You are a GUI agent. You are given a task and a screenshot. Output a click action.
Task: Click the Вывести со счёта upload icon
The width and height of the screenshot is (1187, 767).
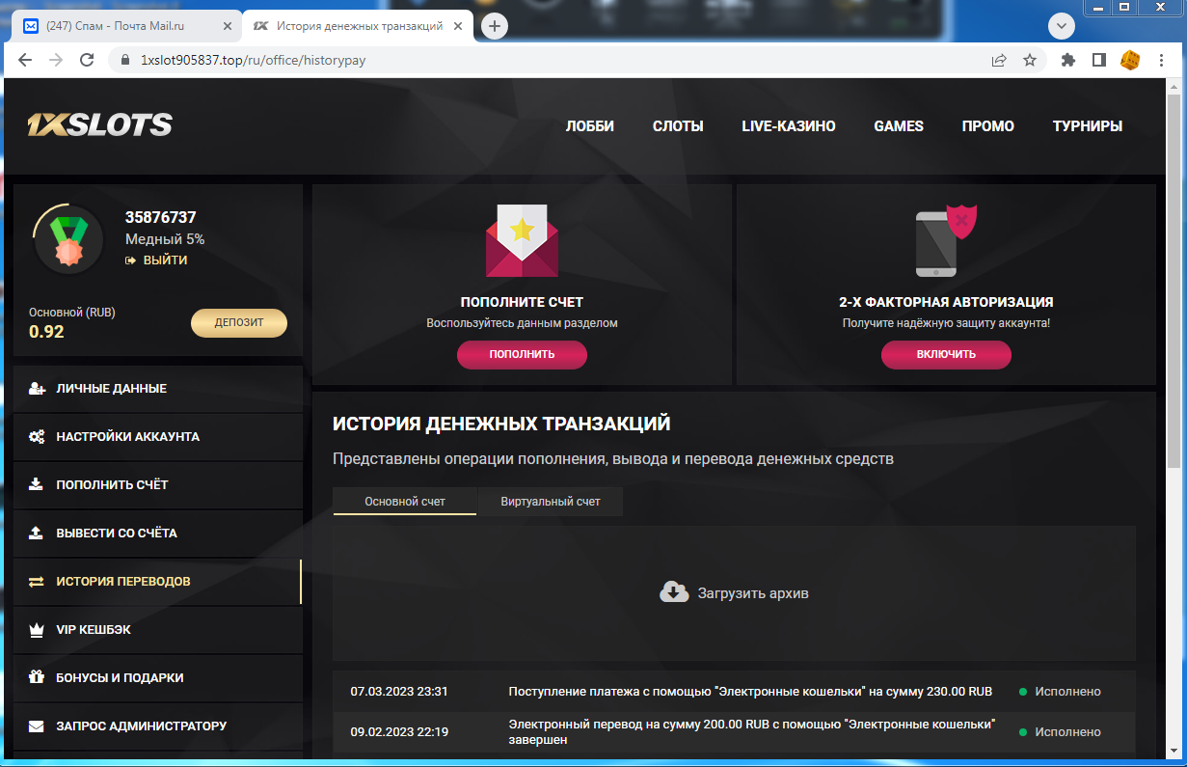(x=37, y=534)
